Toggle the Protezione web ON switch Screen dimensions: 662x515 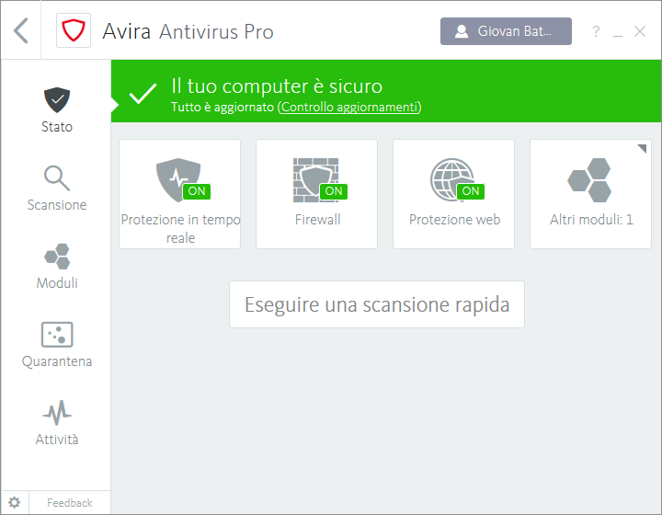pos(470,191)
